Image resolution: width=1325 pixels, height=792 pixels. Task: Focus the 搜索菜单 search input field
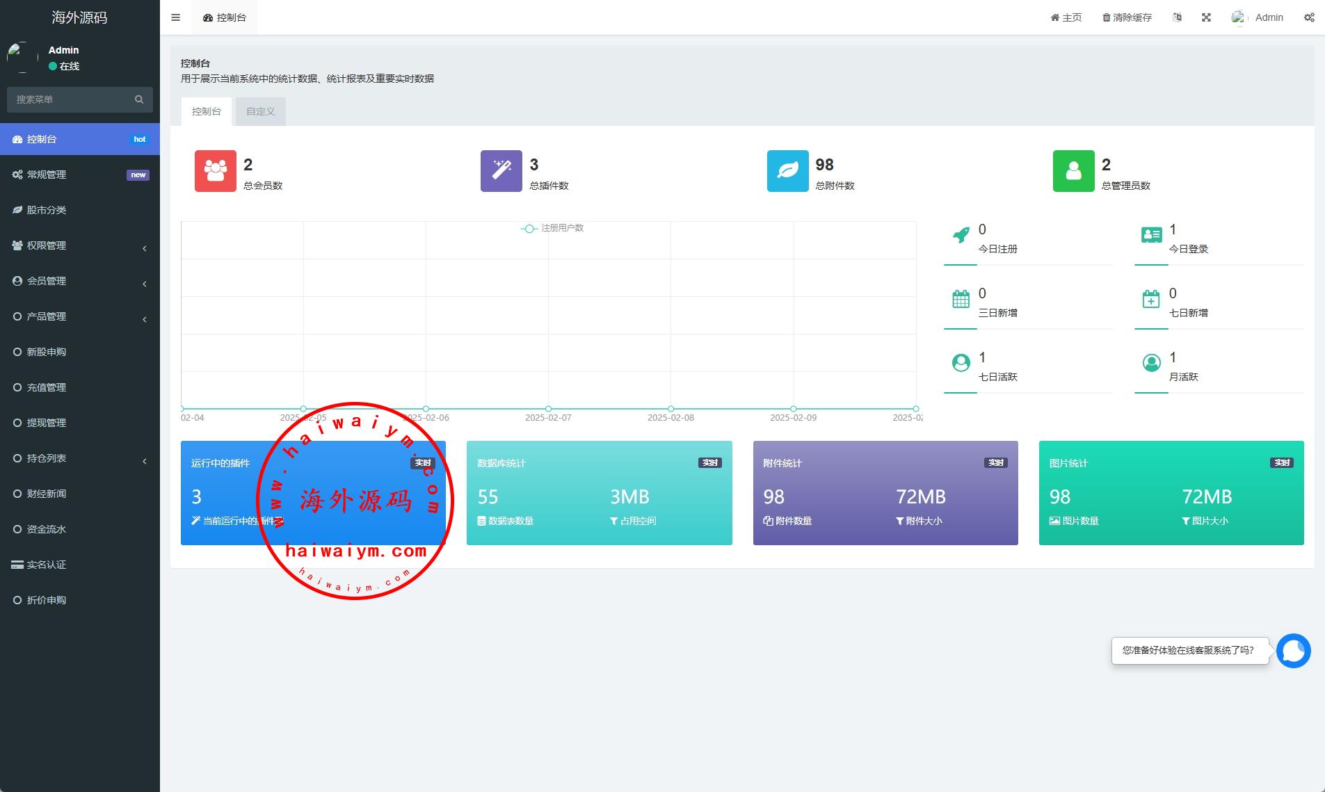pos(70,99)
